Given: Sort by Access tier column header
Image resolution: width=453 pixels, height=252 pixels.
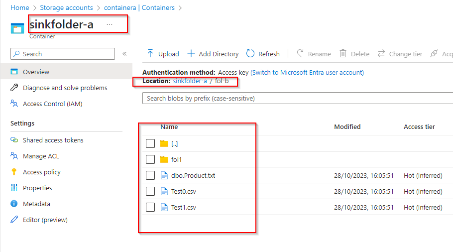Looking at the screenshot, I should pyautogui.click(x=419, y=127).
